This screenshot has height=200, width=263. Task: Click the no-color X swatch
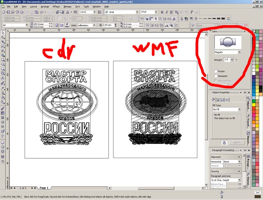[257, 193]
